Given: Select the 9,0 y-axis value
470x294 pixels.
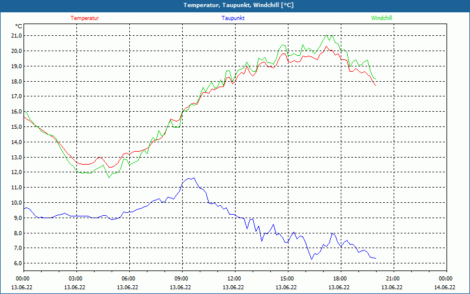Looking at the screenshot, I should [x=17, y=218].
